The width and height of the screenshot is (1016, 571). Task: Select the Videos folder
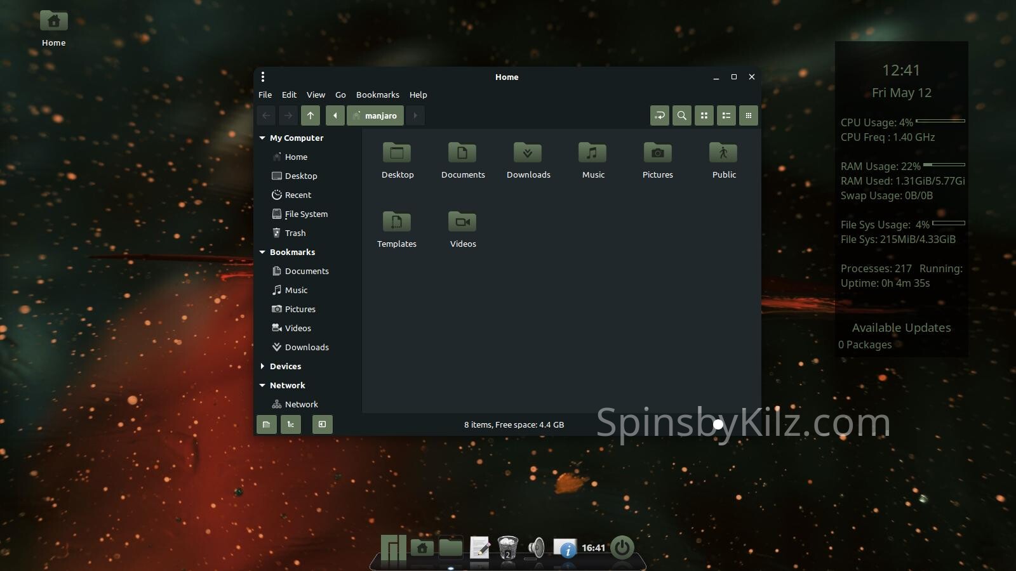coord(462,223)
